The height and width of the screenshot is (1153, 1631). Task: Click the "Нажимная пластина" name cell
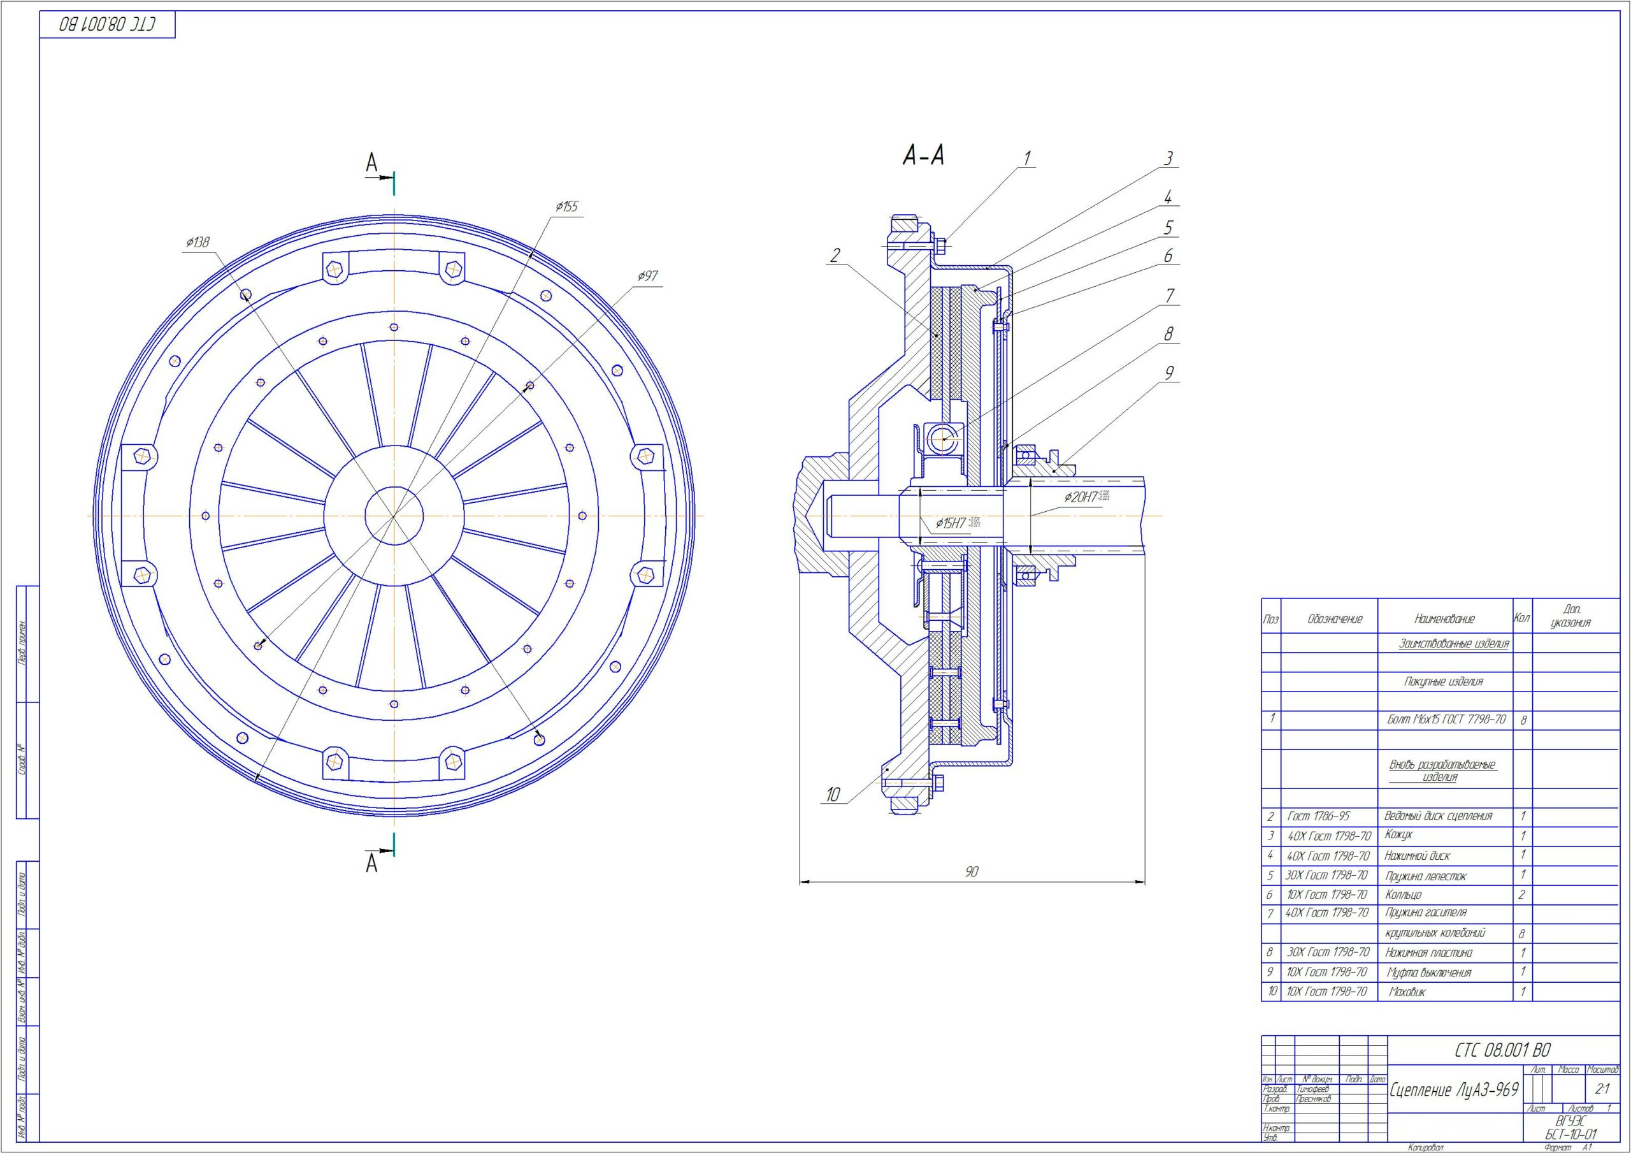[x=1428, y=952]
